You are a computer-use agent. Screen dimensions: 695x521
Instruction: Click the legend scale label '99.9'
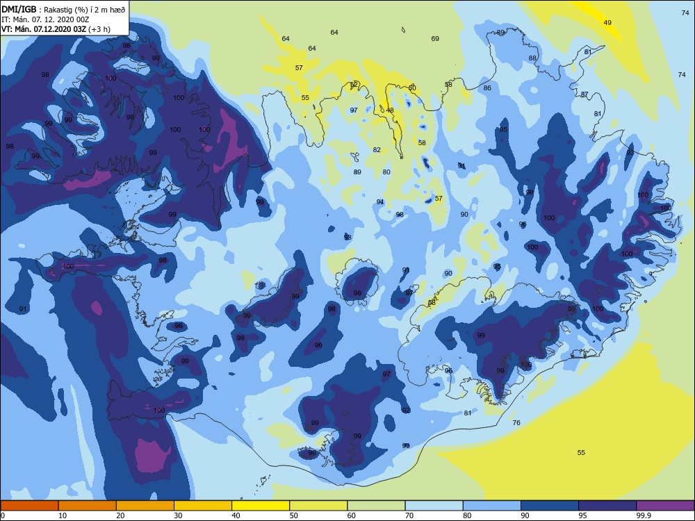(643, 515)
